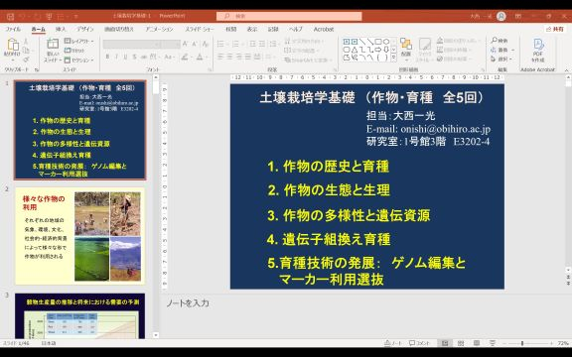Screen dimensions: 572x357
Task: Increase font size with large A icon
Action: pyautogui.click(x=185, y=44)
